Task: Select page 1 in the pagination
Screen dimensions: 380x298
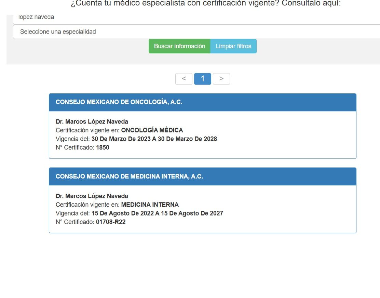Action: pos(202,79)
